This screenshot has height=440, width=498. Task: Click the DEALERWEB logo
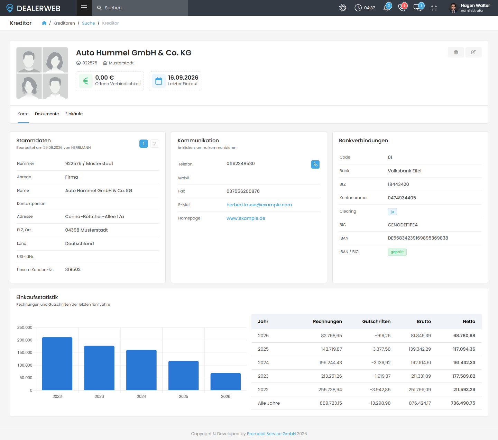tap(34, 8)
